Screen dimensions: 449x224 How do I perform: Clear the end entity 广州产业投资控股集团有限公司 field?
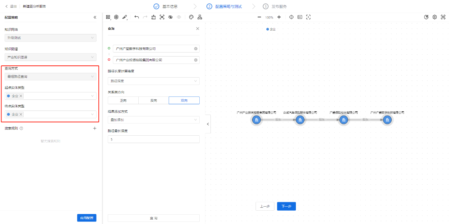pos(196,60)
